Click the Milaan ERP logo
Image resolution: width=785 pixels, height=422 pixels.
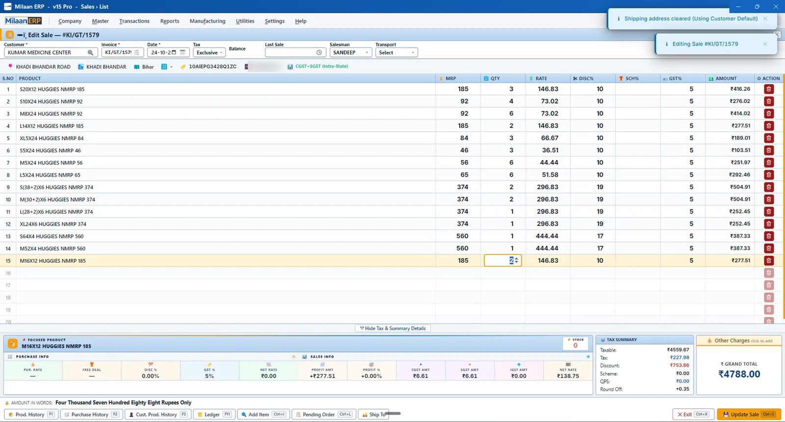[x=23, y=21]
